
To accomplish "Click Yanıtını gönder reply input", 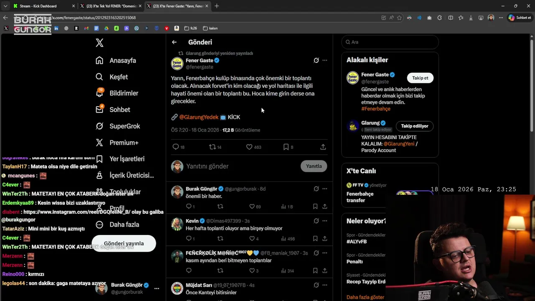I will pos(242,166).
